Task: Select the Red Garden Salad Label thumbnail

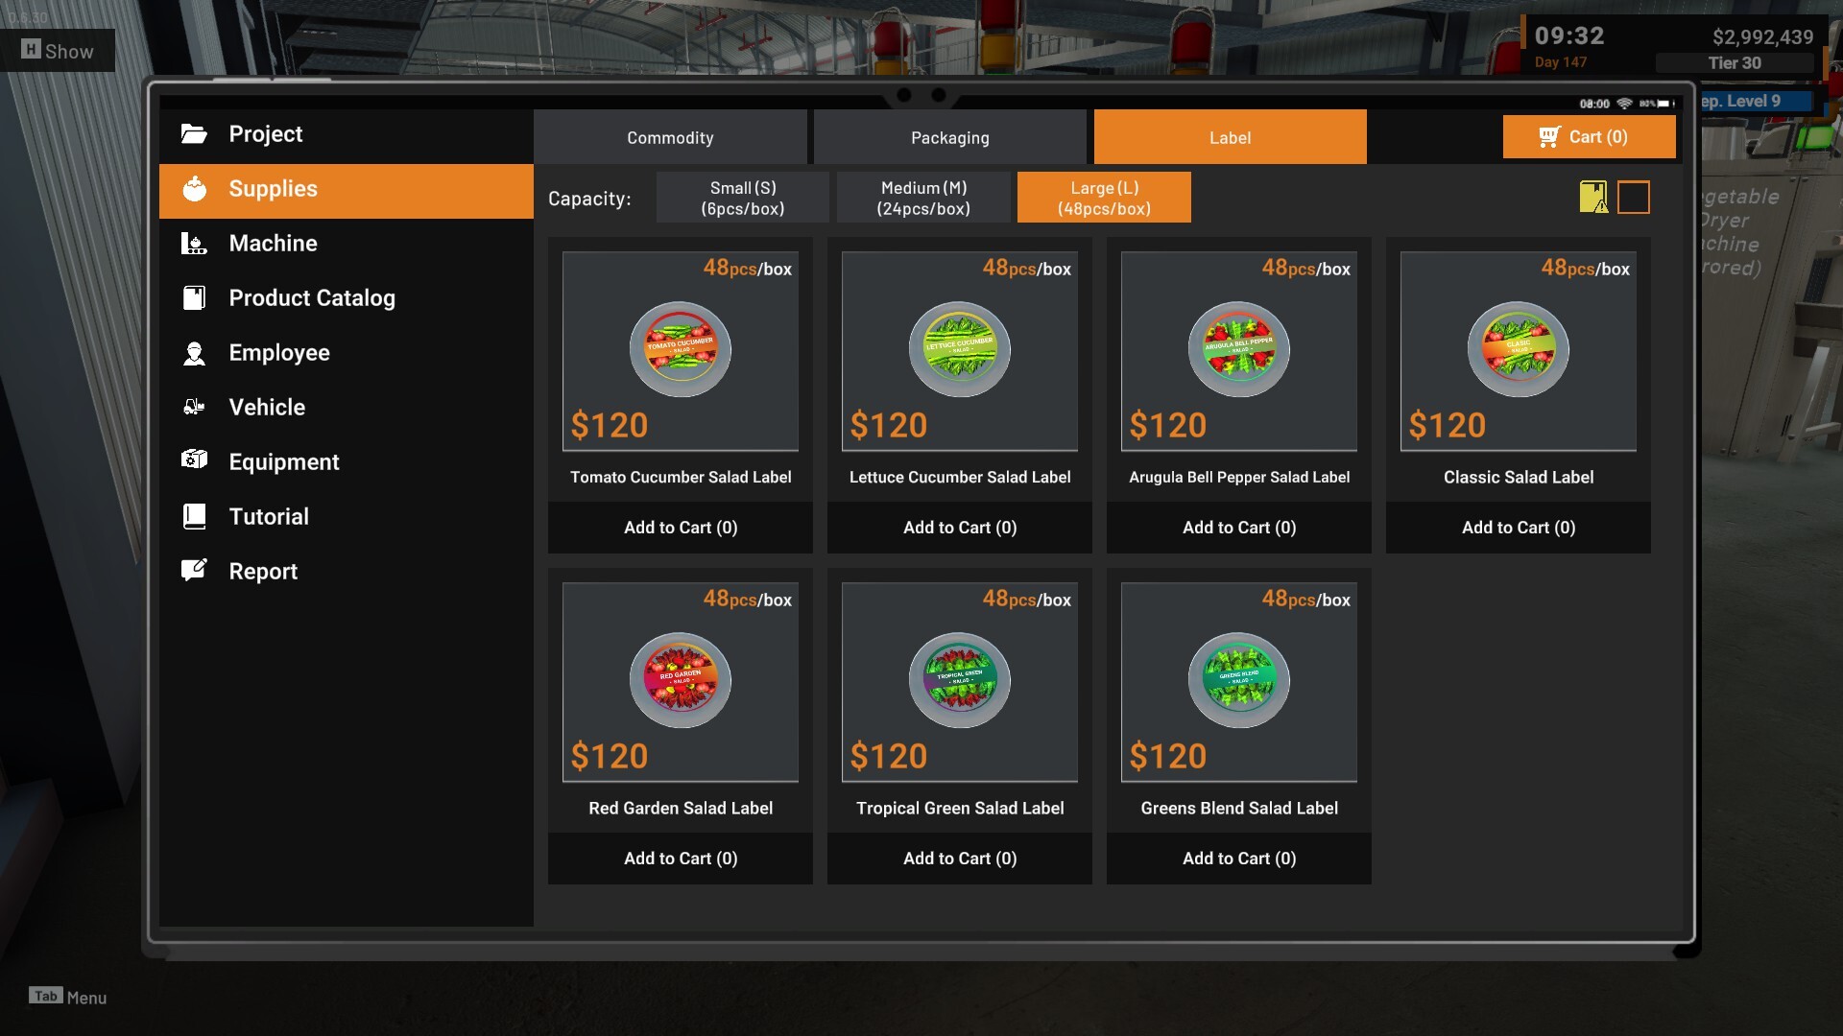Action: click(x=681, y=682)
